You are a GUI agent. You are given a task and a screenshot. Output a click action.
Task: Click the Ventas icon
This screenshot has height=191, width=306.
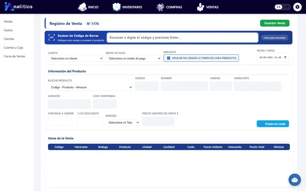tap(200, 7)
